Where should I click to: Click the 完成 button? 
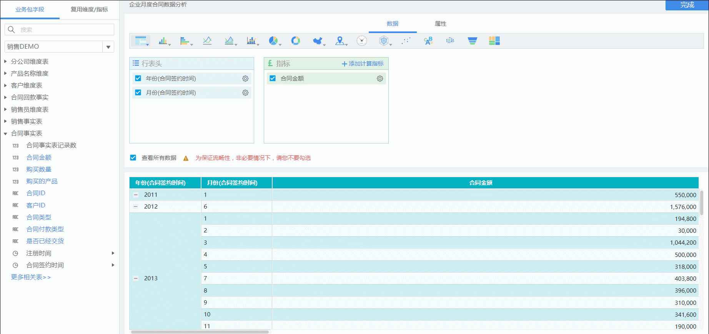pos(687,5)
